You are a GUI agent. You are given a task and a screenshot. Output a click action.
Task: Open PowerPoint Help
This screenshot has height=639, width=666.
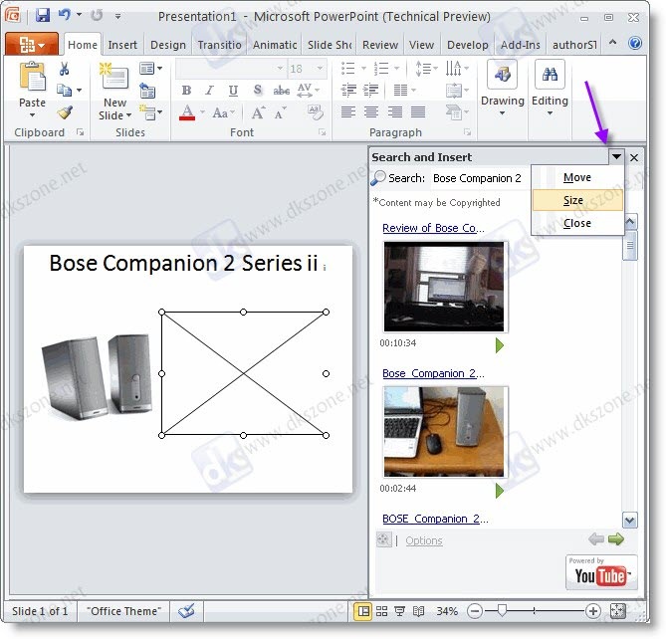pos(635,43)
